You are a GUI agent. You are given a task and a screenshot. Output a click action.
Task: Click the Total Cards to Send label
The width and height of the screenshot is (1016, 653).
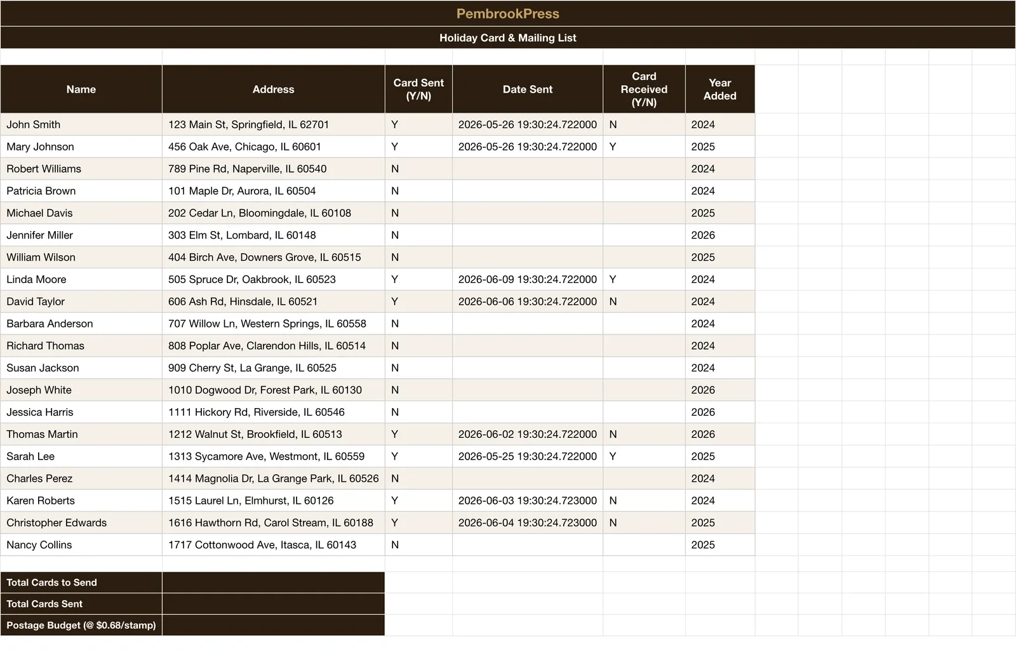(81, 583)
